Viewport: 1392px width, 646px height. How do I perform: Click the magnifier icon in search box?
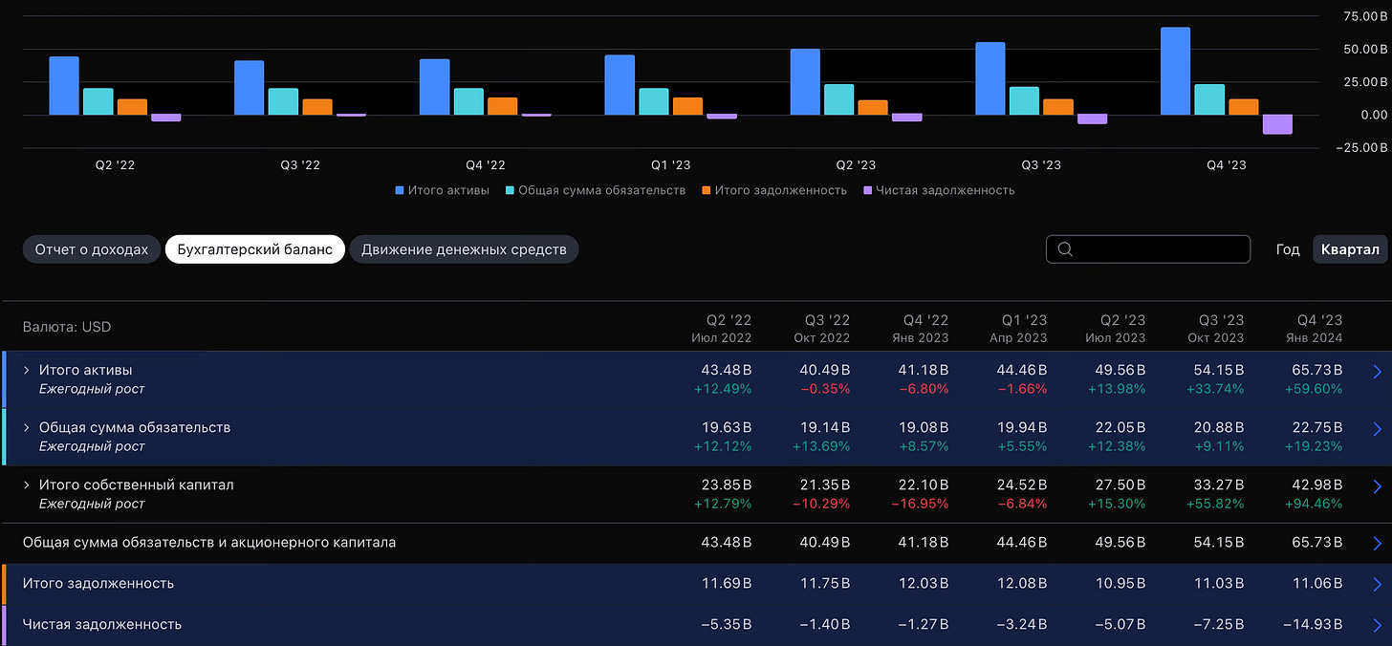(1065, 249)
